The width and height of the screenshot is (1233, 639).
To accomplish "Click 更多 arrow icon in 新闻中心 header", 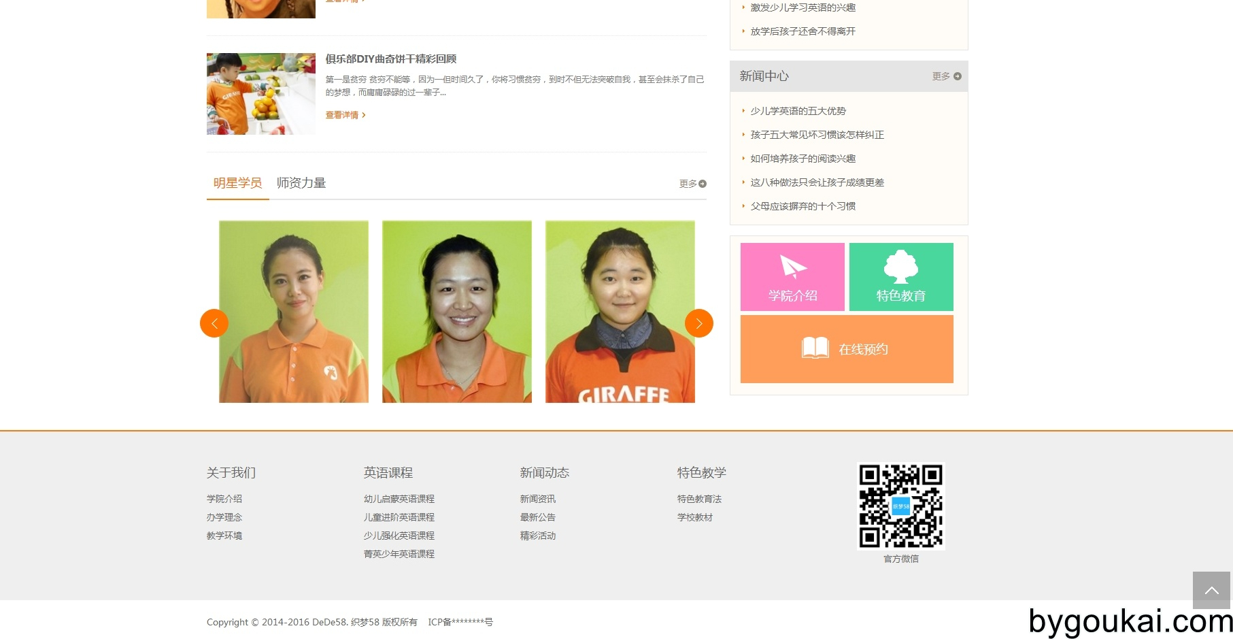I will [958, 76].
